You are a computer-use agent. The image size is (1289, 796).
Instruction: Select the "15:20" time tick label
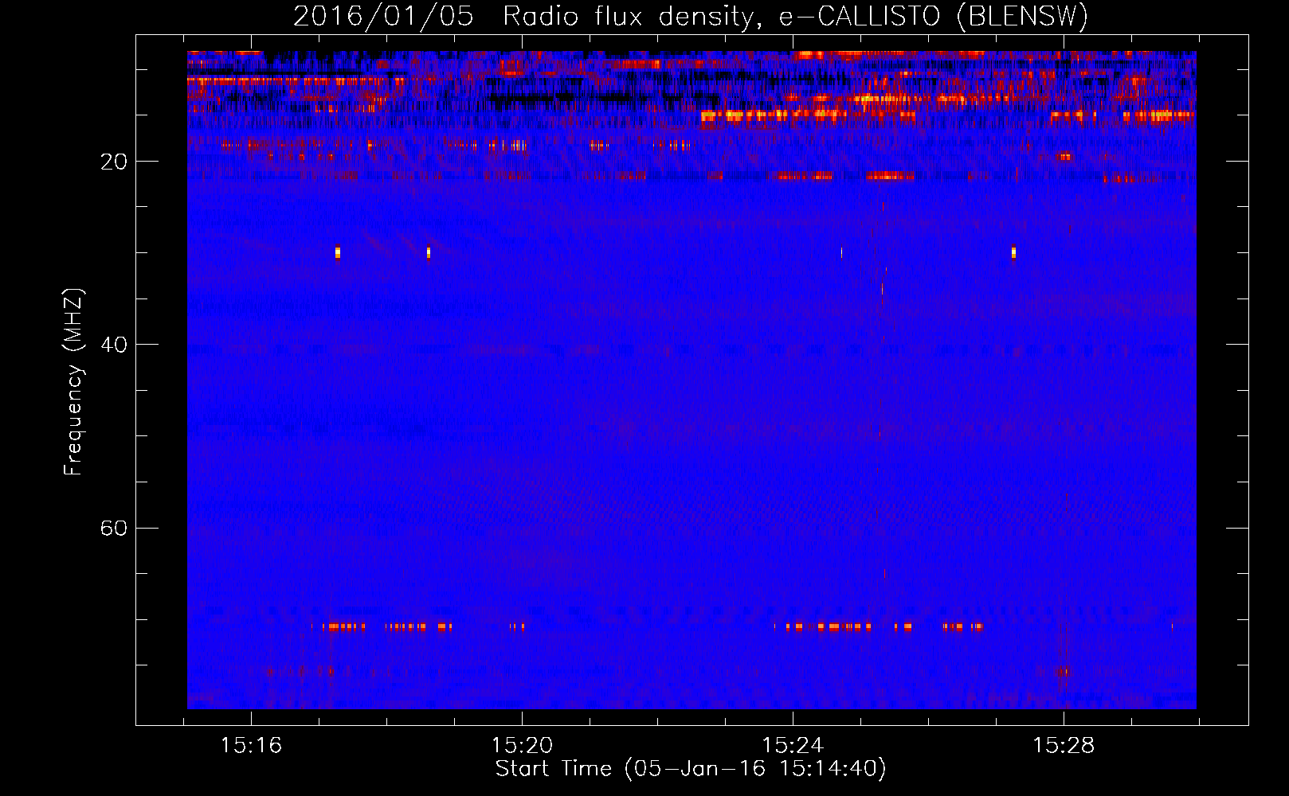pos(522,745)
